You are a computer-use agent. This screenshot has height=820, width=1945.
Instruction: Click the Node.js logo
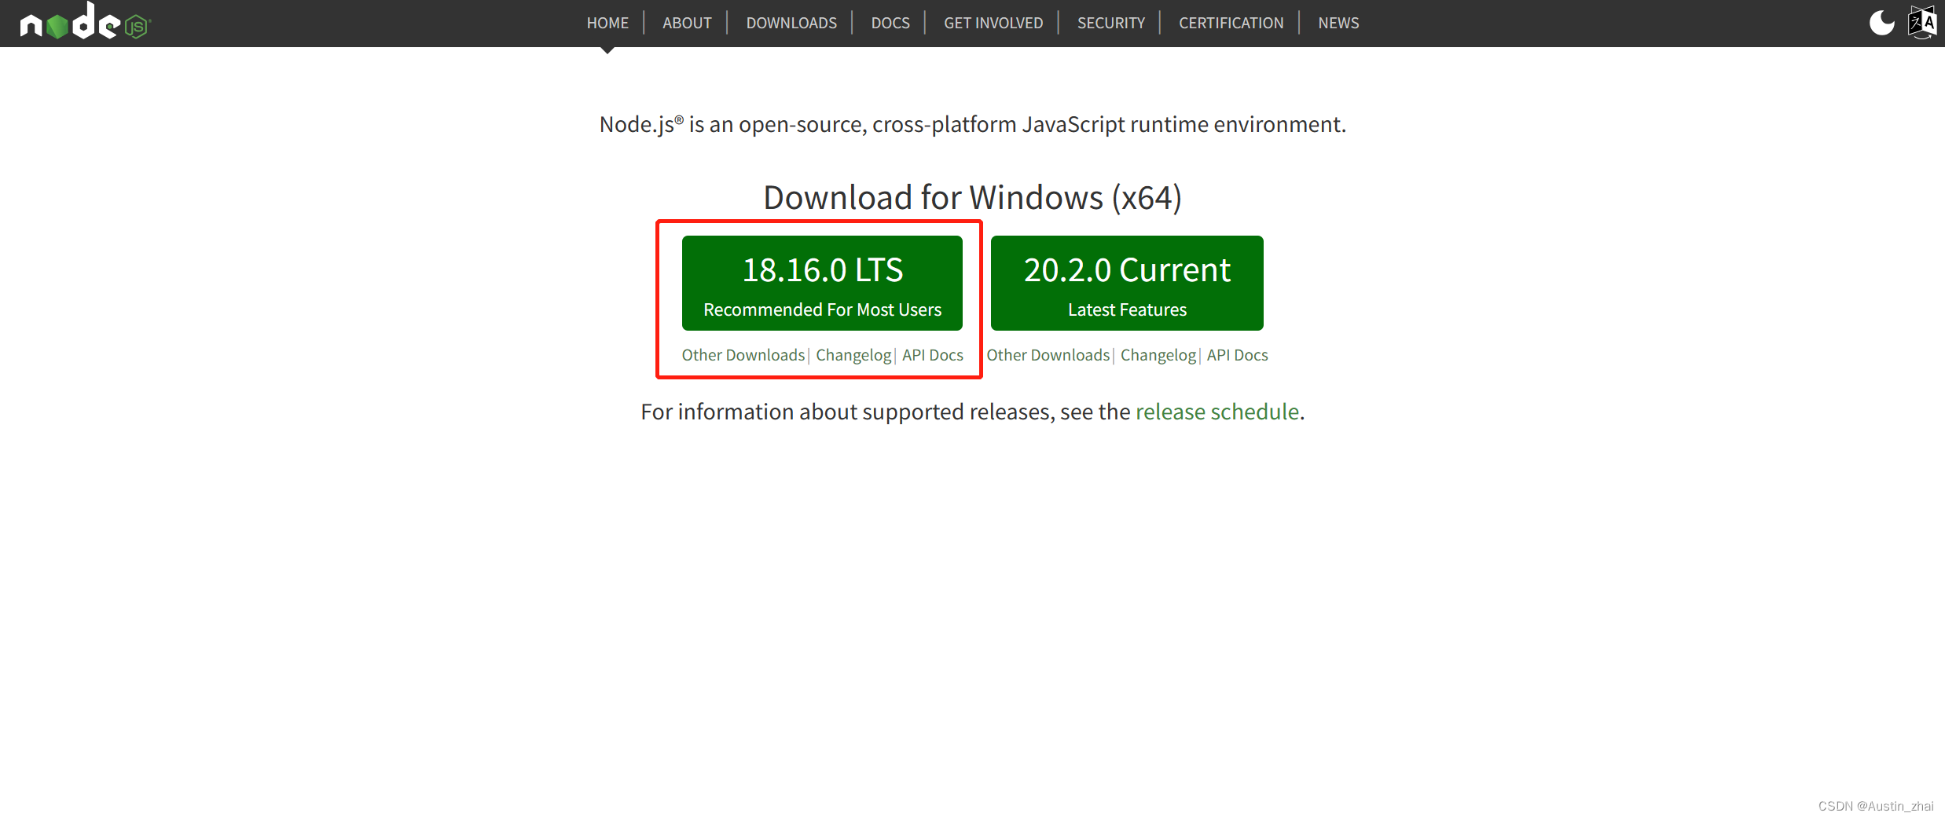[85, 22]
